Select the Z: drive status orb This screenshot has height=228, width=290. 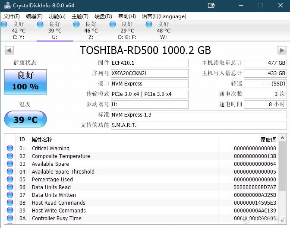click(77, 25)
